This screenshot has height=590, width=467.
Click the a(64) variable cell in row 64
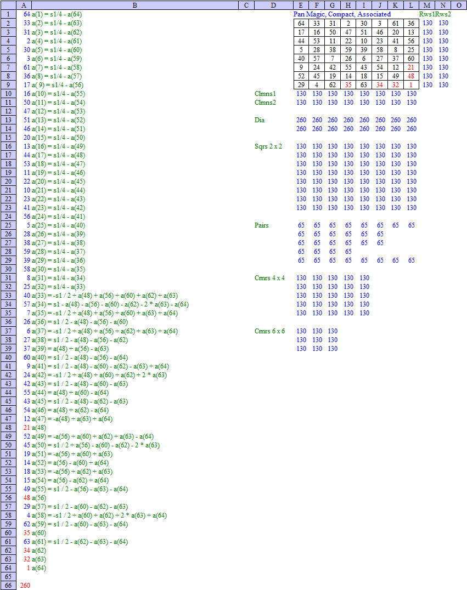coord(39,568)
